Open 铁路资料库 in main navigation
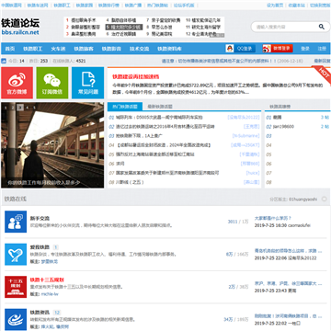Image resolution: width=331 pixels, height=331 pixels. (169, 49)
